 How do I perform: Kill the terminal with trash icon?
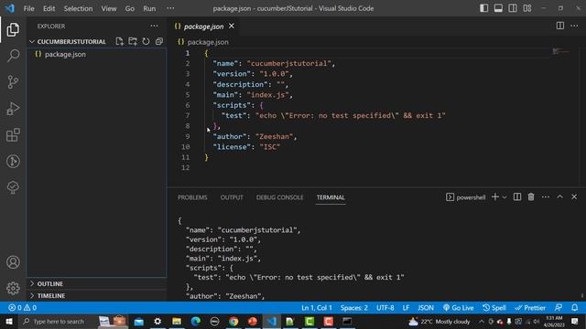click(531, 197)
